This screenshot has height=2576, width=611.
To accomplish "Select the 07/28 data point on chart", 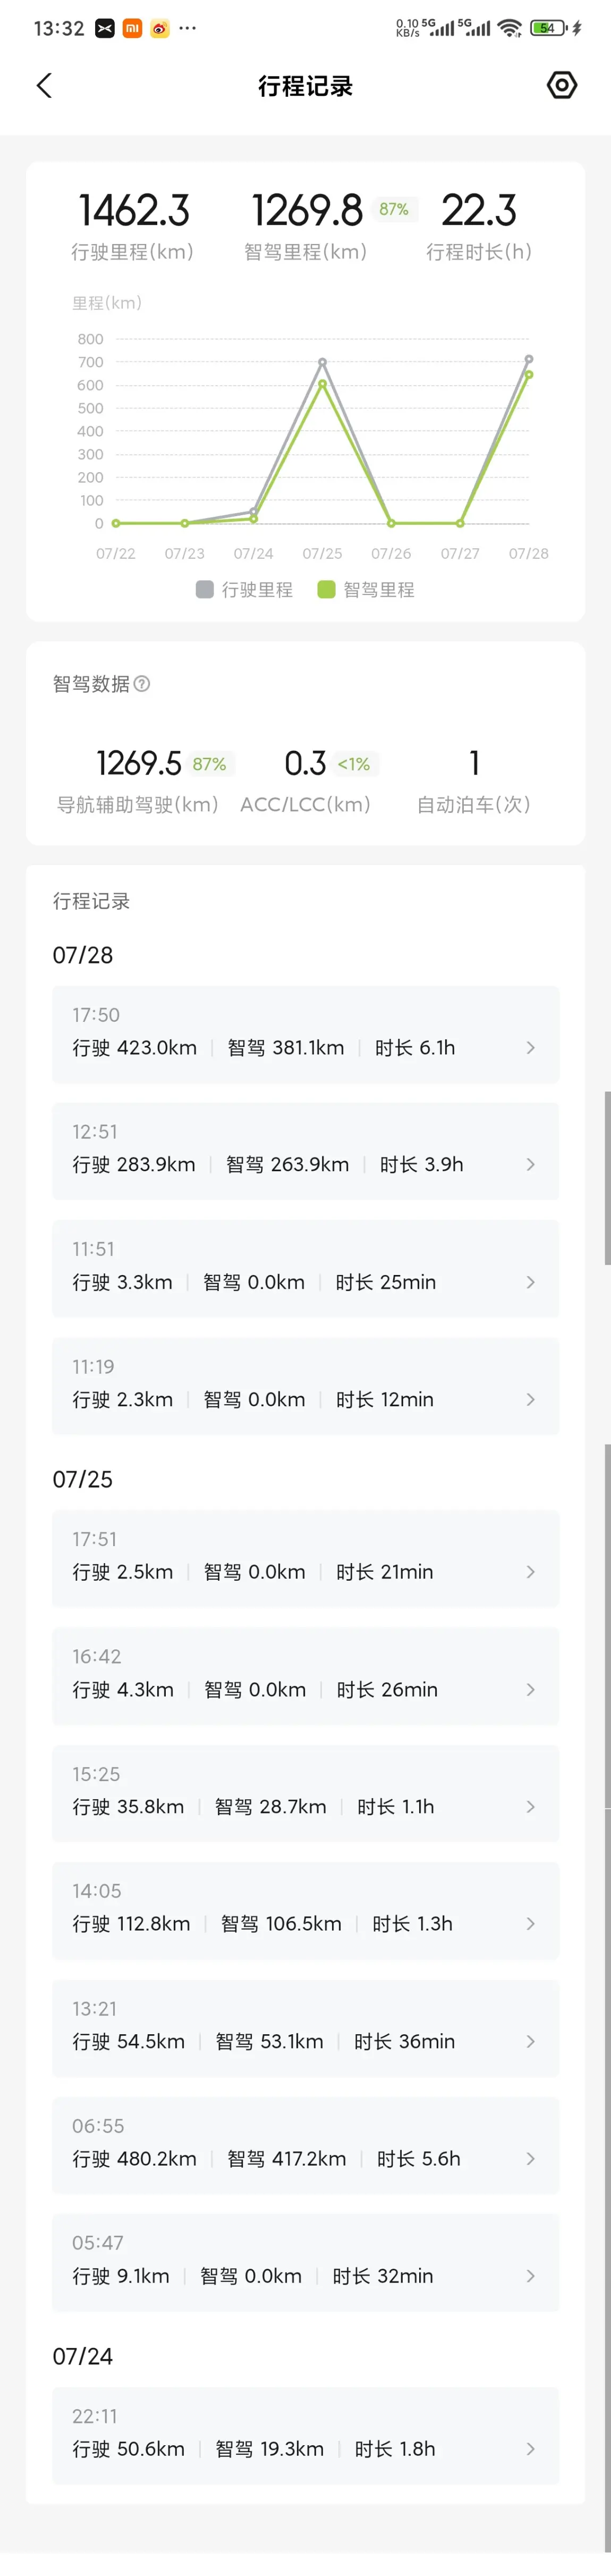I will pos(529,360).
